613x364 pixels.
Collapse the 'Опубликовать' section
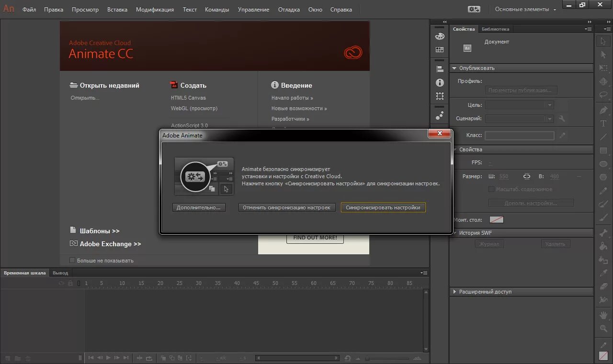454,68
